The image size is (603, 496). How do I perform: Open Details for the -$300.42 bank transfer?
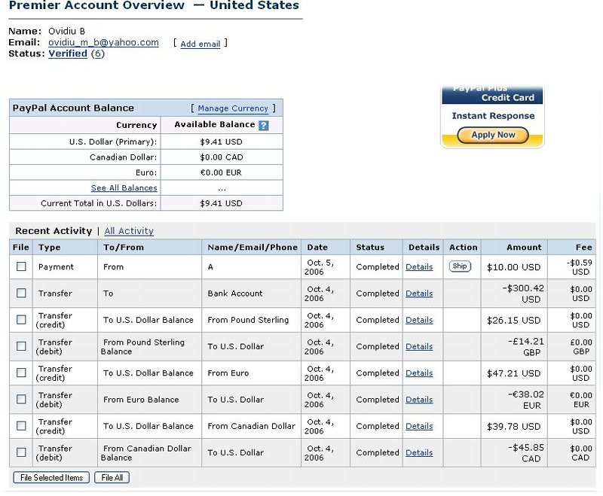(419, 294)
